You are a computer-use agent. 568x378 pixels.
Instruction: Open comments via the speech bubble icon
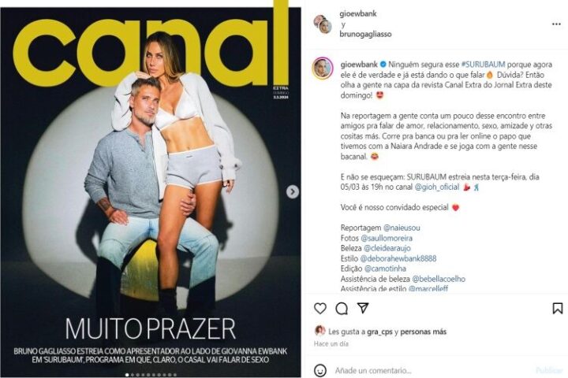click(x=342, y=309)
